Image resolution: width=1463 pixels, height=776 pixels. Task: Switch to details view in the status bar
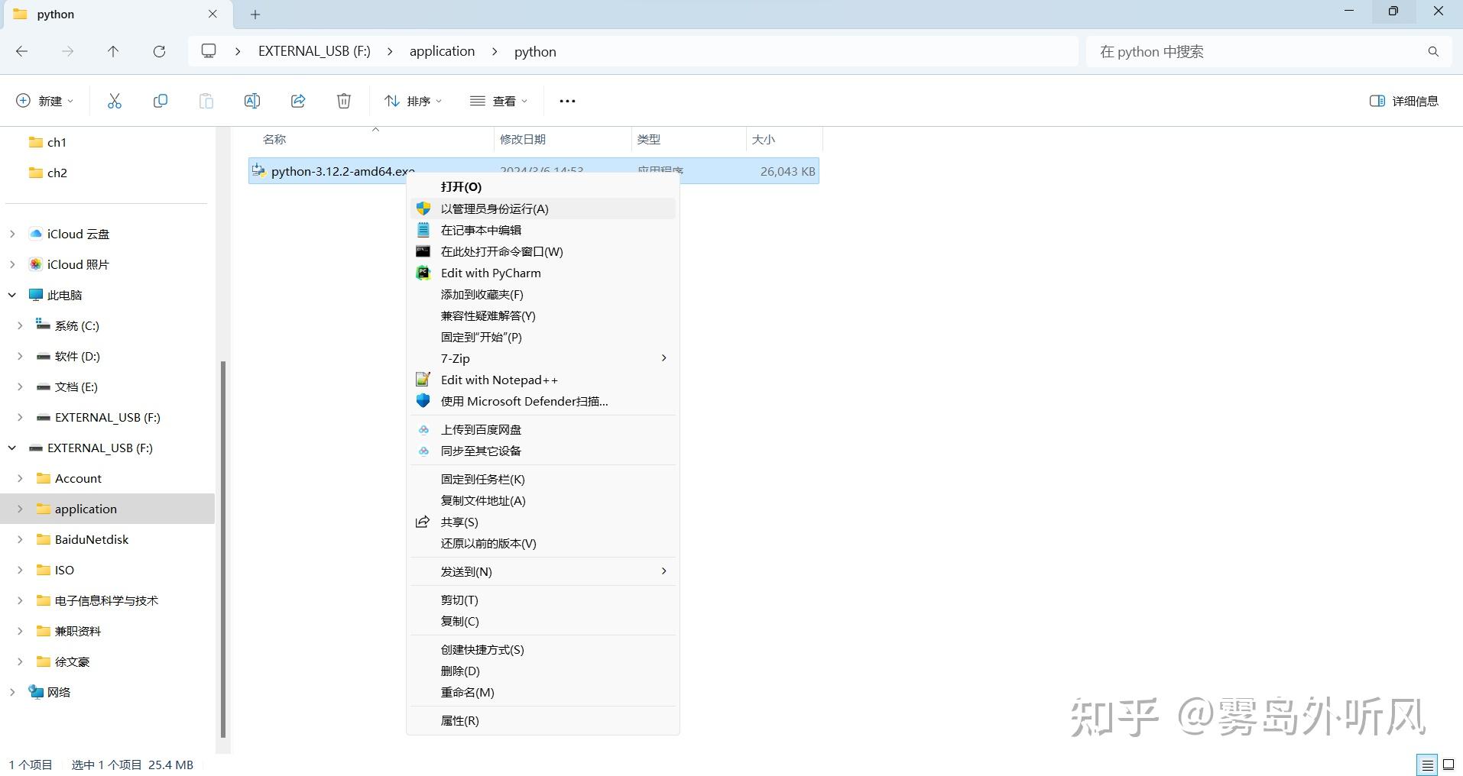pos(1428,764)
